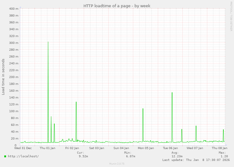Click the Fri 02 Jan spike peak near 127 m
Screen dimensions: 234x167
coord(76,102)
